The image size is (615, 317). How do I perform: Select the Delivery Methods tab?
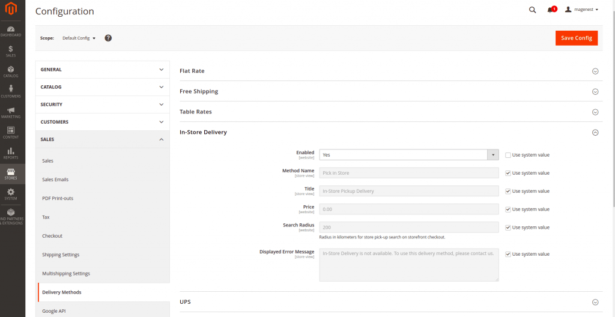tap(103, 292)
